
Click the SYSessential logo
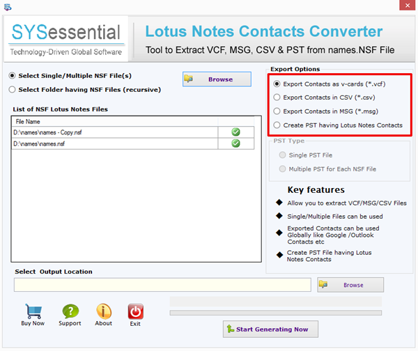[66, 39]
